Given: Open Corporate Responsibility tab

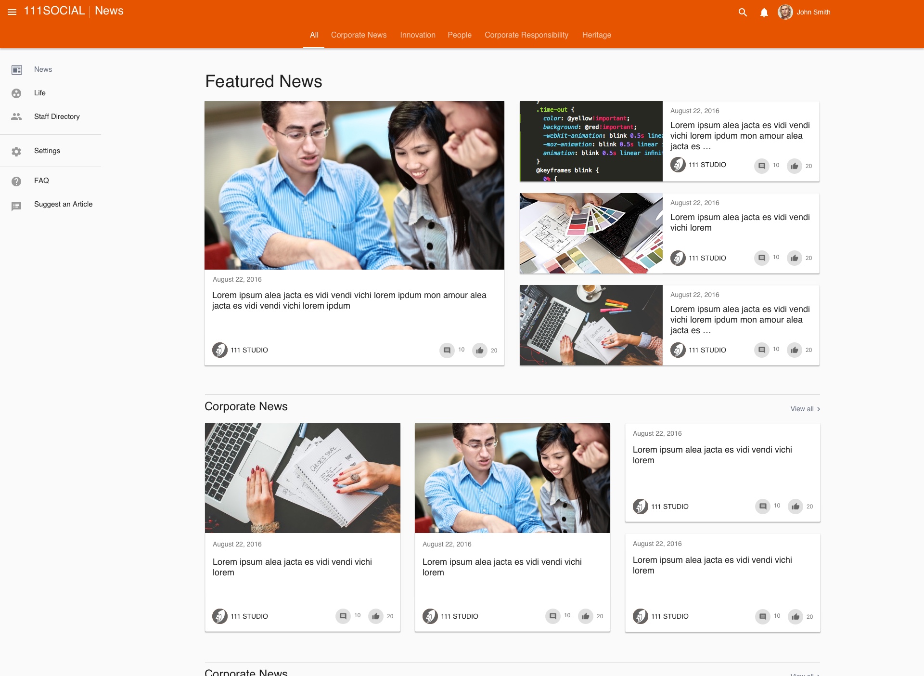Looking at the screenshot, I should coord(526,35).
